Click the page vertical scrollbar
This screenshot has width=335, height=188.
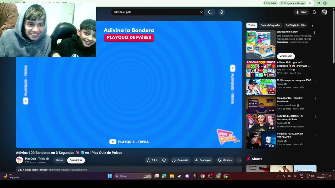[x=333, y=37]
